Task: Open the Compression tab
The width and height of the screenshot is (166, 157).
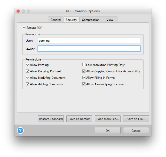Action: coord(91,20)
